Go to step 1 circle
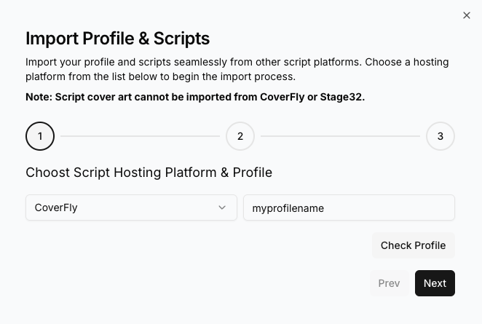This screenshot has width=482, height=324. pos(40,136)
